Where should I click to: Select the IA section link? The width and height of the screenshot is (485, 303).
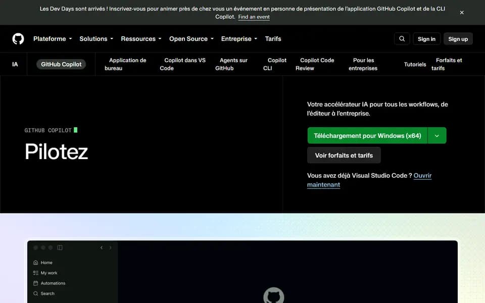15,64
